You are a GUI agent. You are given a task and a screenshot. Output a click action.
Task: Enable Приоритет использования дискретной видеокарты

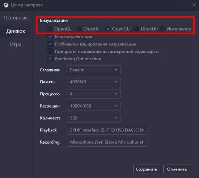click(x=50, y=51)
